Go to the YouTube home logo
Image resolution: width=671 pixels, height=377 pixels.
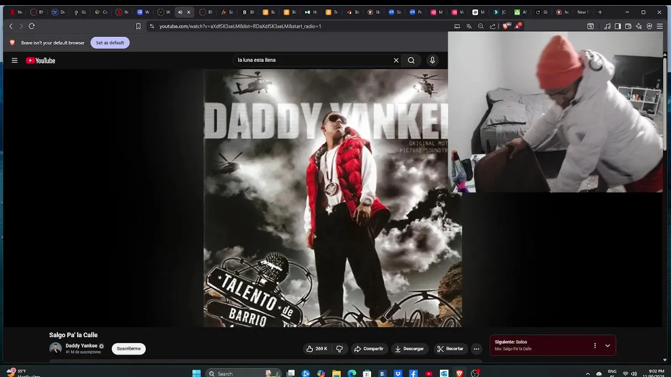40,60
